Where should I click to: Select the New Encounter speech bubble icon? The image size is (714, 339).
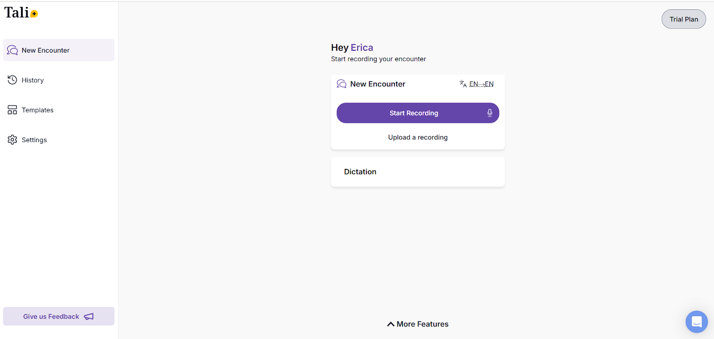click(x=12, y=50)
